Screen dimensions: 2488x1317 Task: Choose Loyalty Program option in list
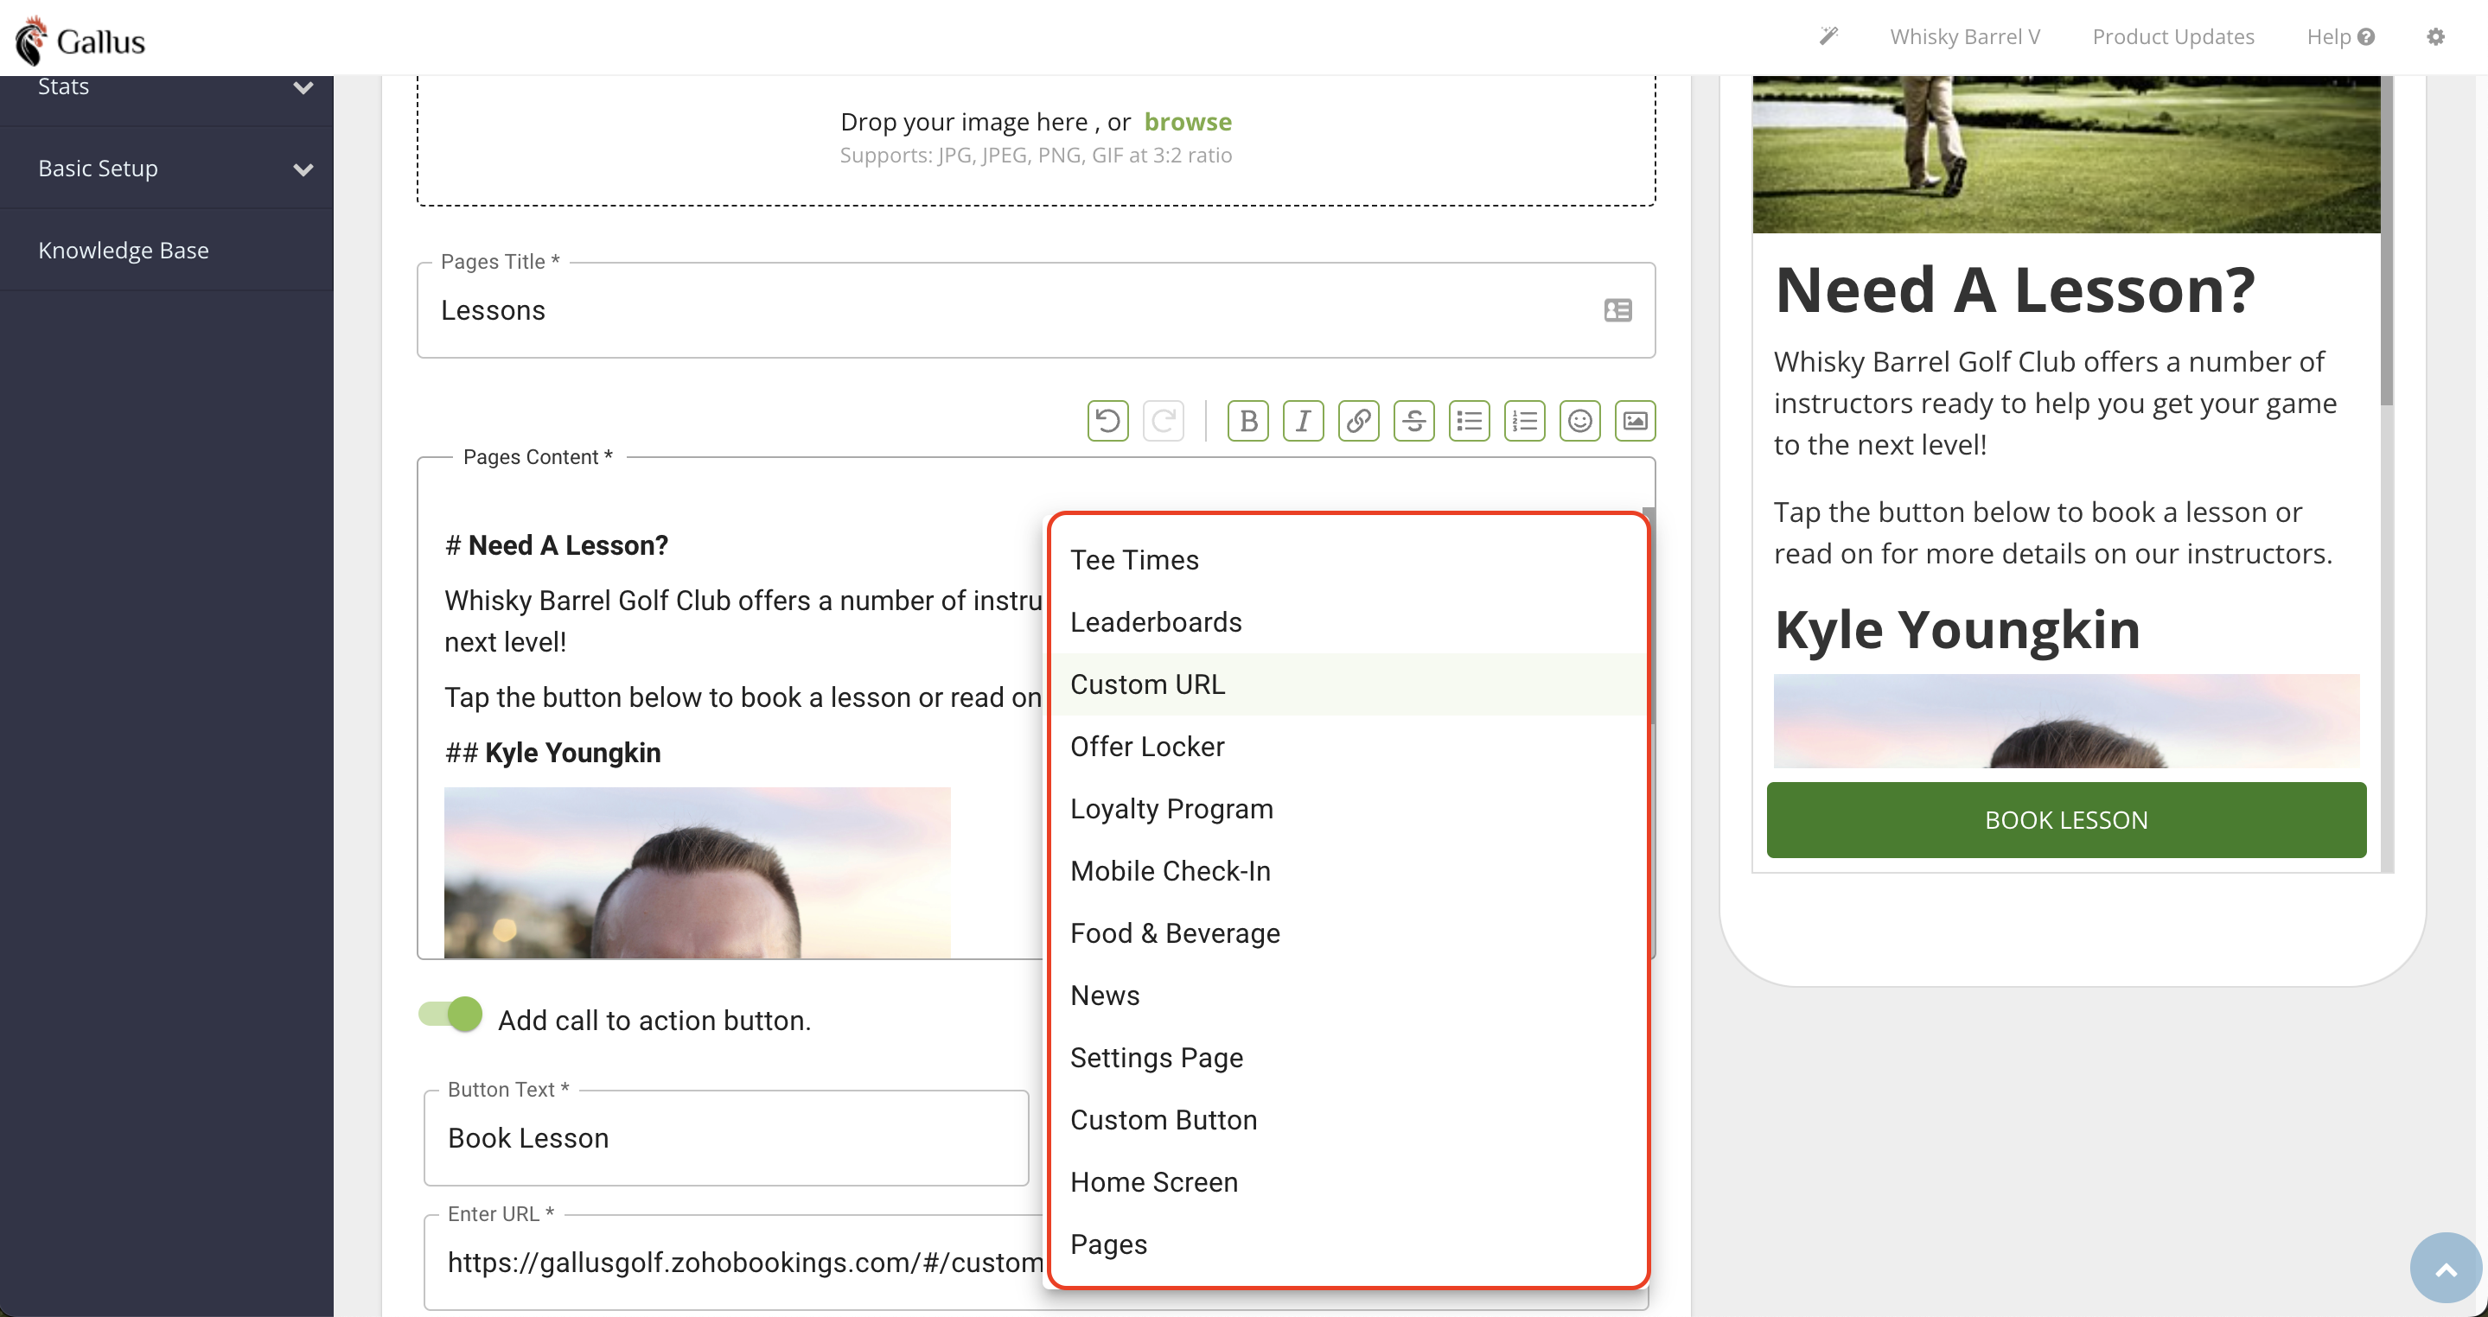pos(1171,809)
